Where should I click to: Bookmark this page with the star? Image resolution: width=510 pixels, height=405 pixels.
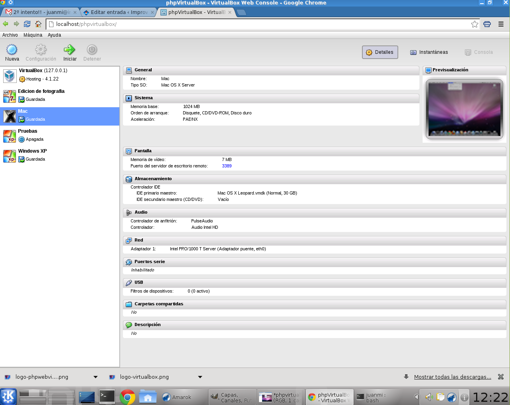474,24
